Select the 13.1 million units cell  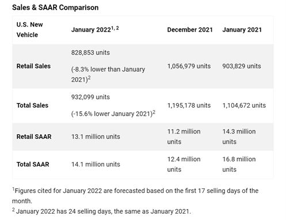(96, 136)
